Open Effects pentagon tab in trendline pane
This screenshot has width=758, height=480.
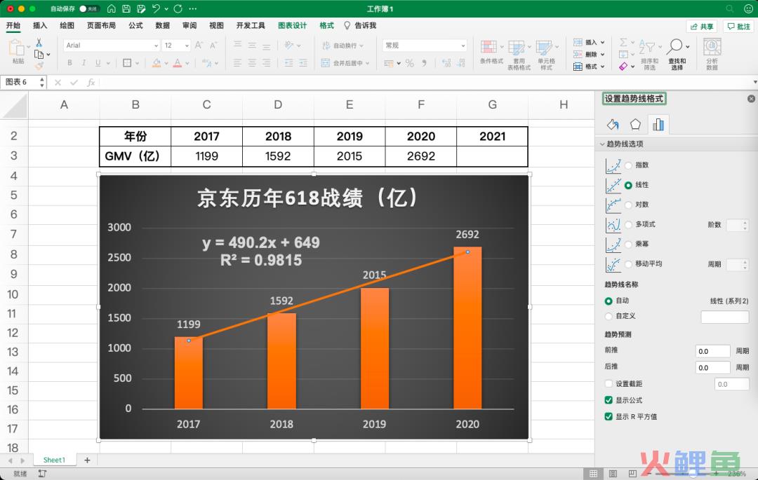coord(635,125)
